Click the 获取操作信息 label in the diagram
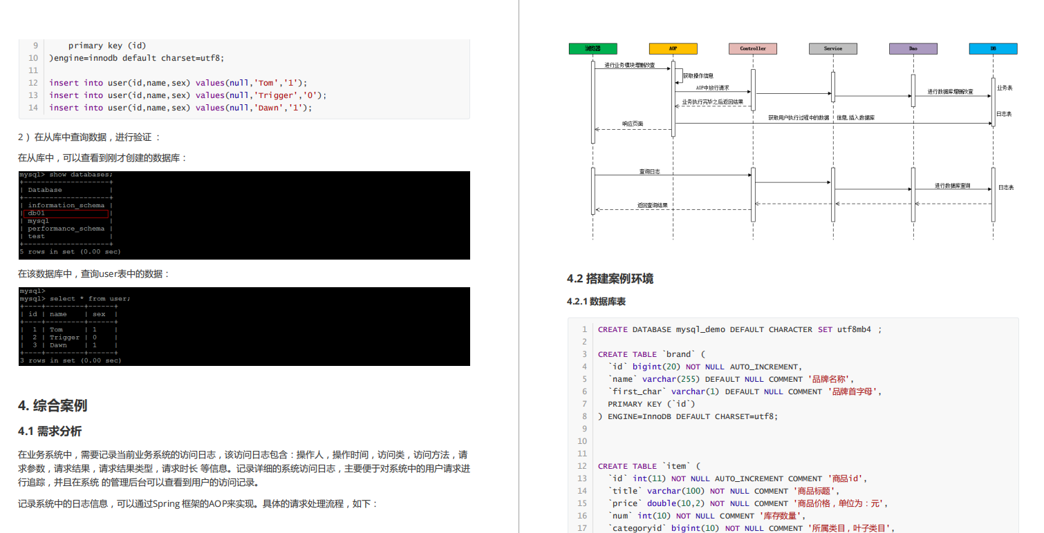 (x=698, y=75)
